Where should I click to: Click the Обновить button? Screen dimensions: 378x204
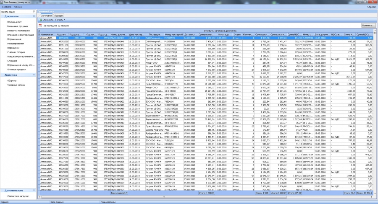click(46, 20)
